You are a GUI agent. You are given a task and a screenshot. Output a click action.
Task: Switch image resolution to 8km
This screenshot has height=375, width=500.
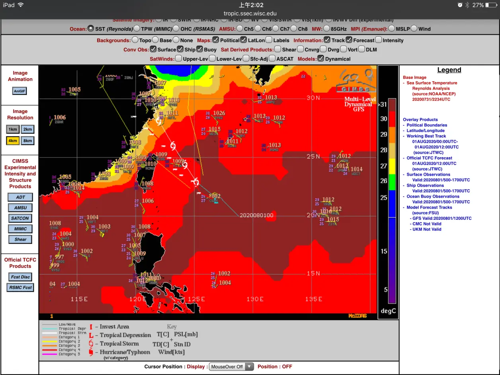[27, 141]
